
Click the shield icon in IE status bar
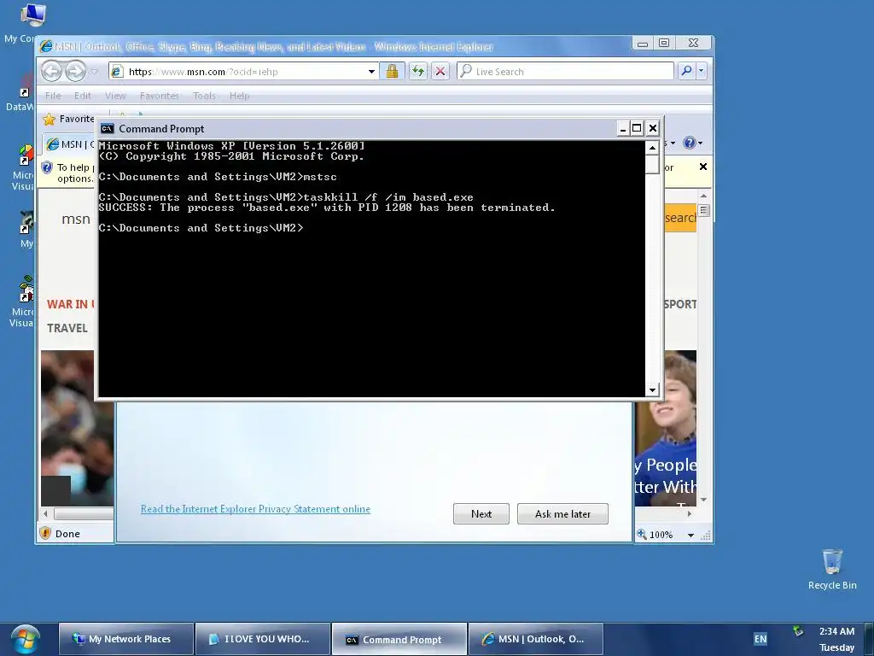pos(46,533)
